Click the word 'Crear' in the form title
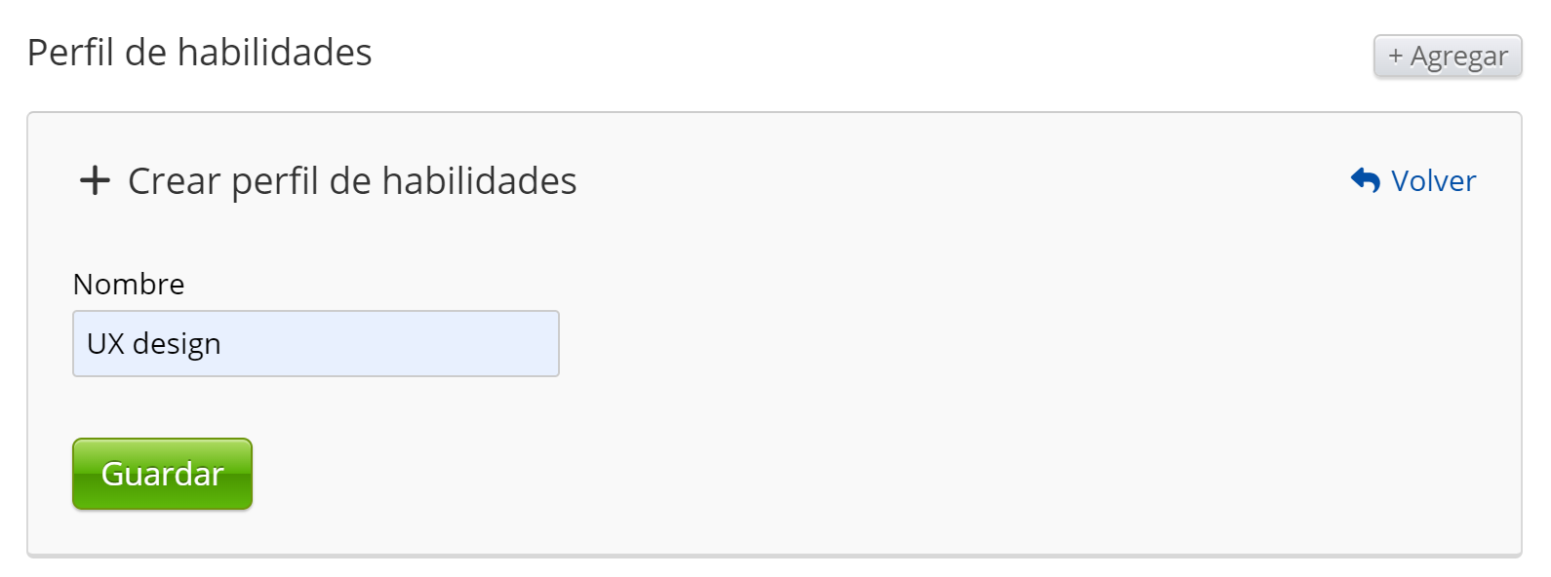1551x577 pixels. click(175, 181)
